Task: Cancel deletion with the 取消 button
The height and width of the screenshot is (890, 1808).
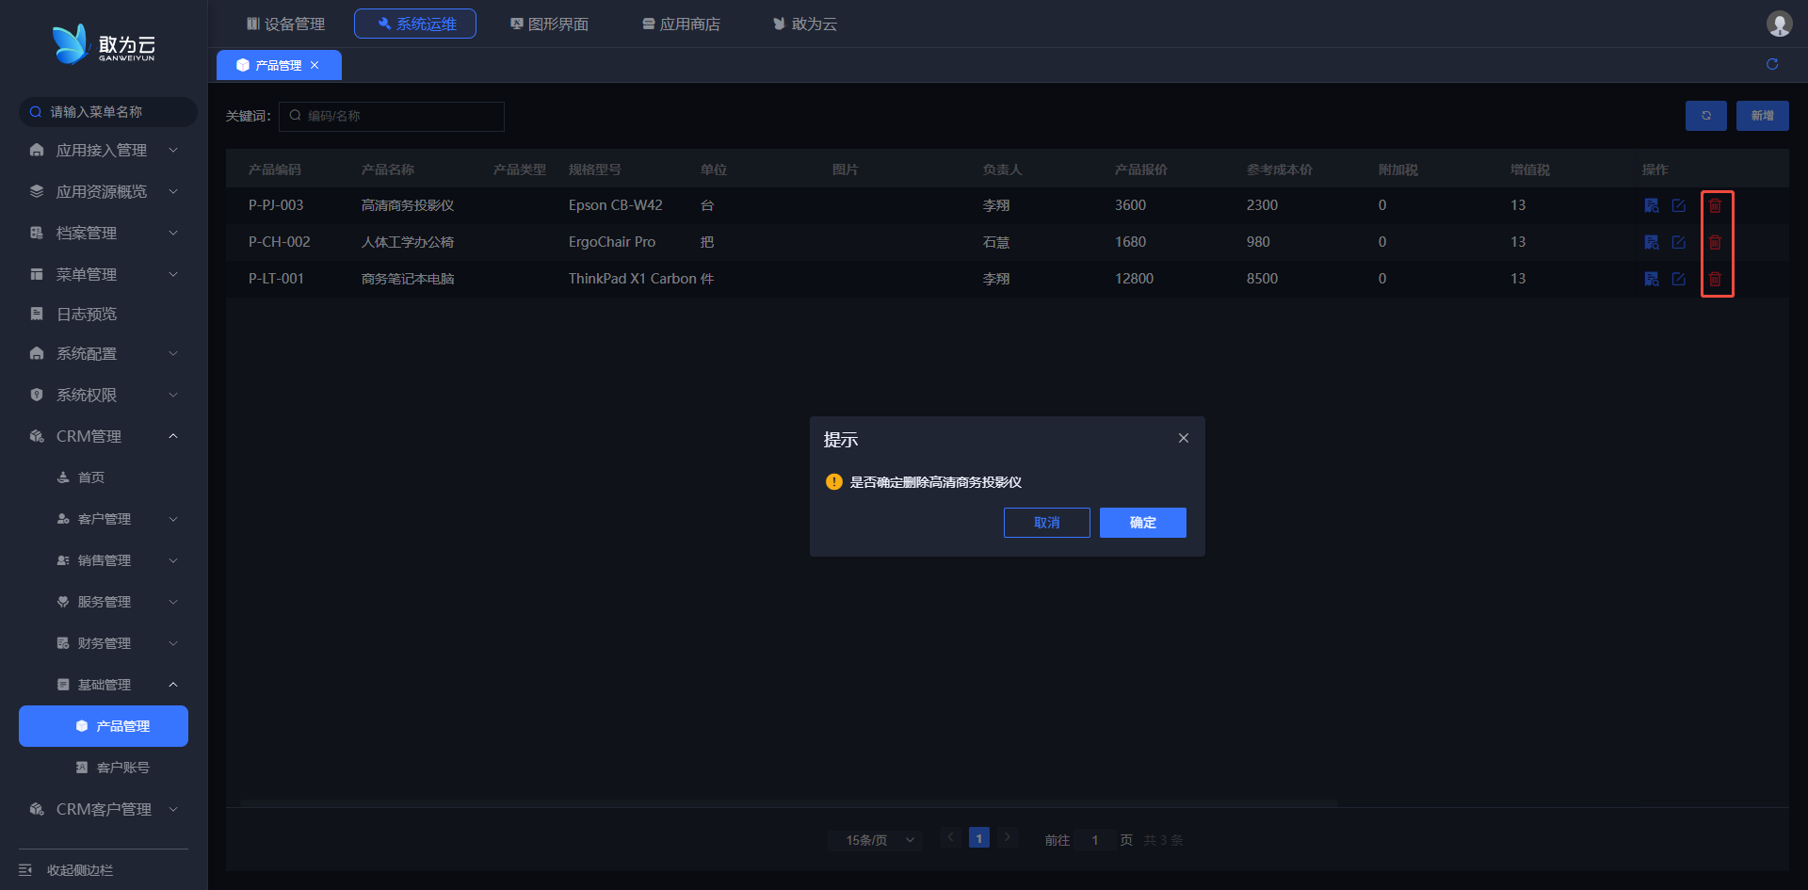Action: coord(1046,523)
